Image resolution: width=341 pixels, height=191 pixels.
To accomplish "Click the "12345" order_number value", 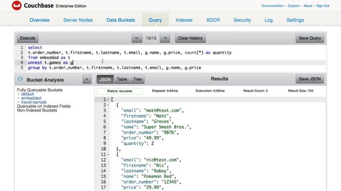I will [x=170, y=181].
